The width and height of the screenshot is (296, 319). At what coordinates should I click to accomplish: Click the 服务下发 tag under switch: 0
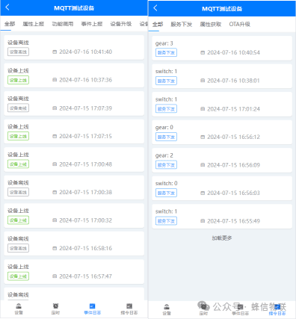point(166,193)
